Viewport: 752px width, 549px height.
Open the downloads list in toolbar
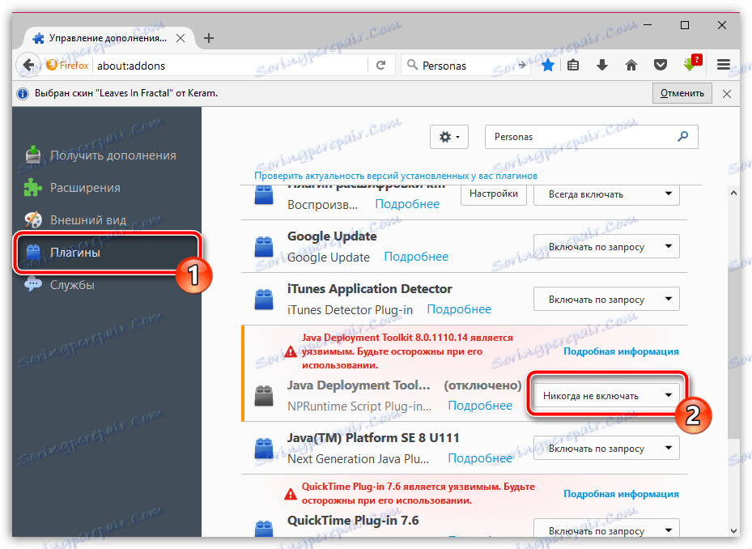tap(601, 63)
